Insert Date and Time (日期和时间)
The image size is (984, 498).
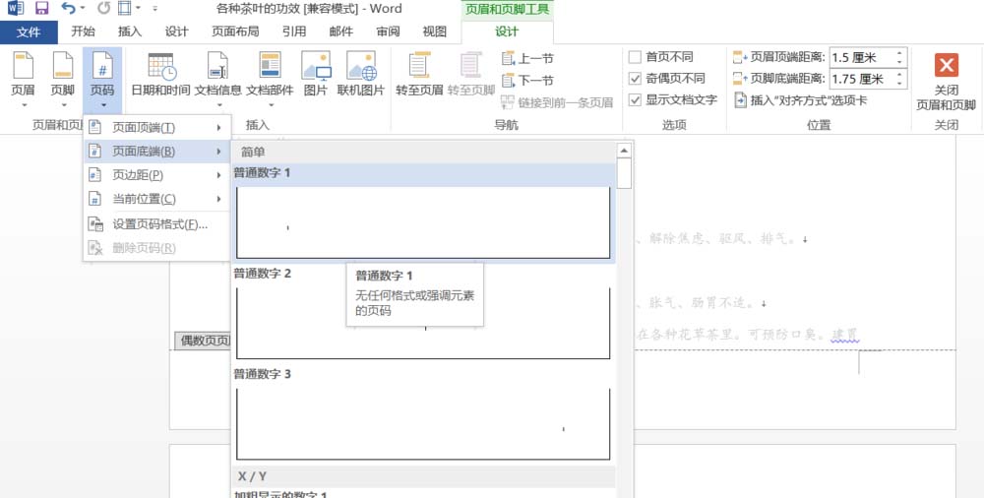(x=160, y=75)
